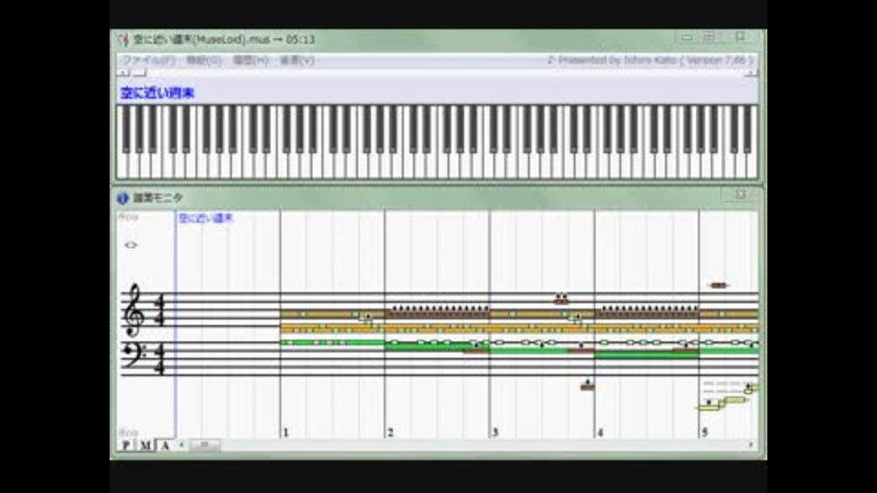Click the small red note pair above measure 3

coord(561,299)
